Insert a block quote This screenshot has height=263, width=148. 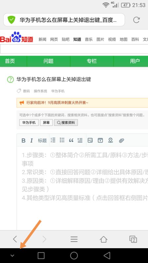(71, 140)
